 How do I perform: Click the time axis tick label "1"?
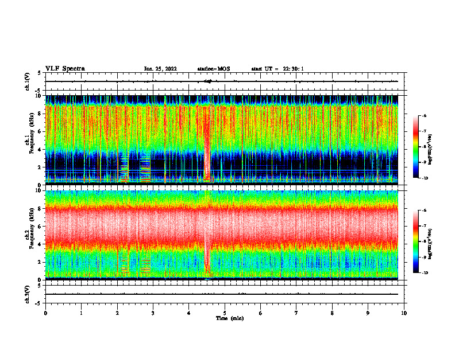pyautogui.click(x=81, y=313)
